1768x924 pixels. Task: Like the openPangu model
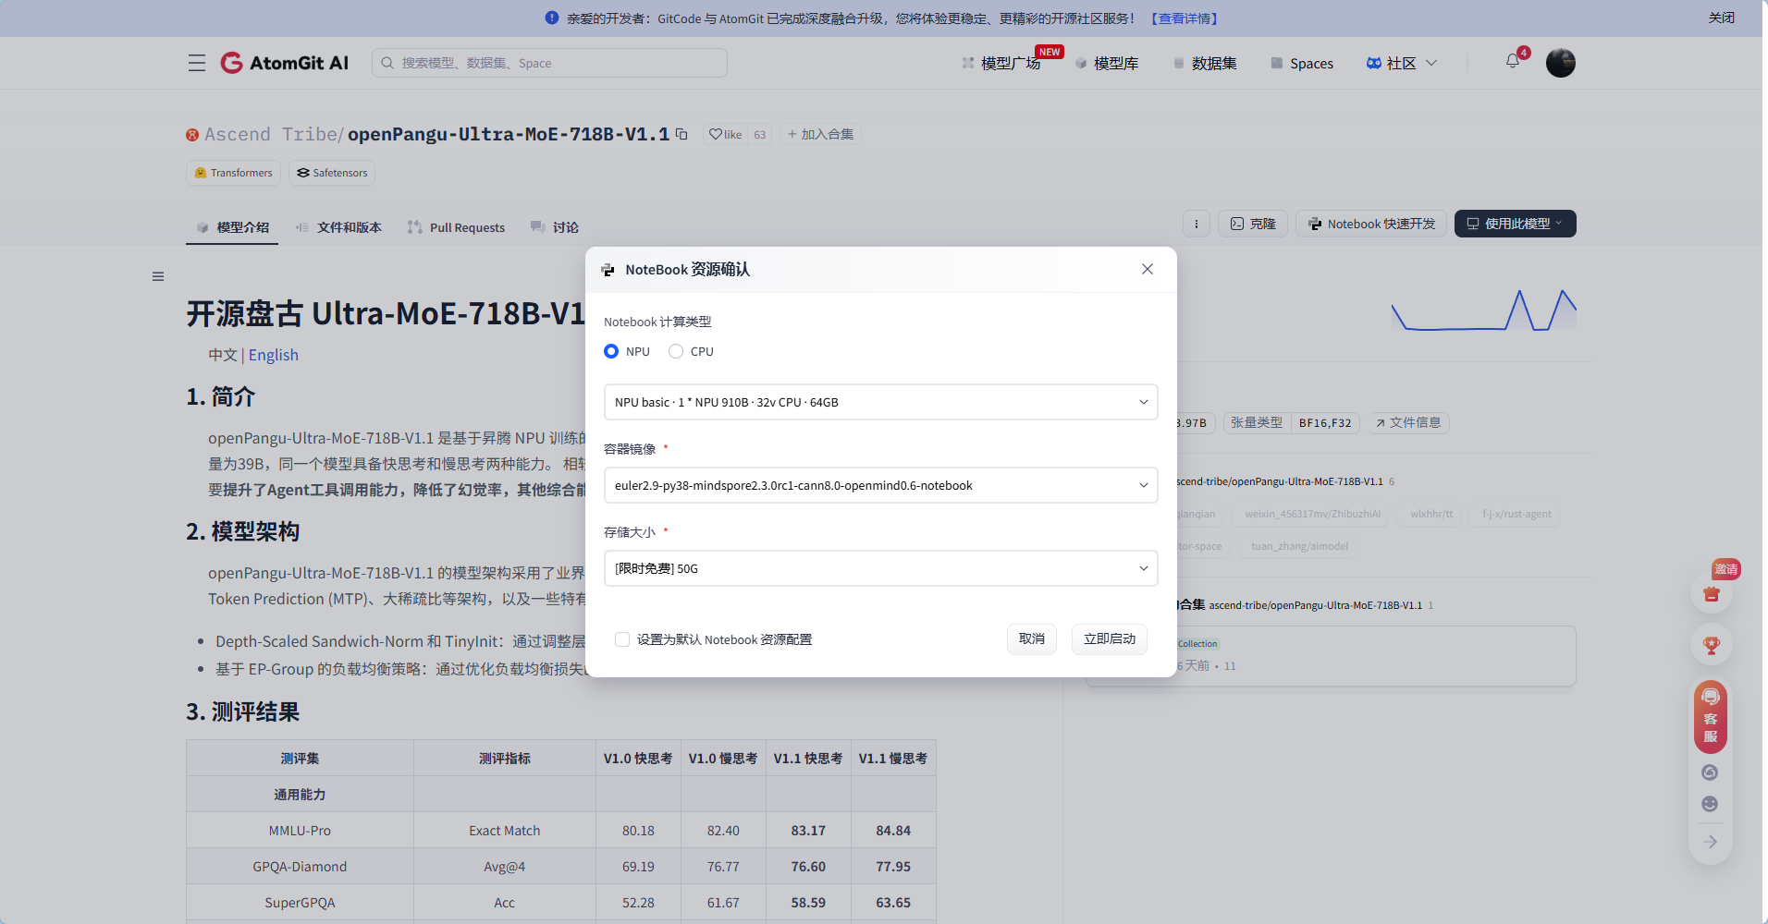tap(726, 134)
